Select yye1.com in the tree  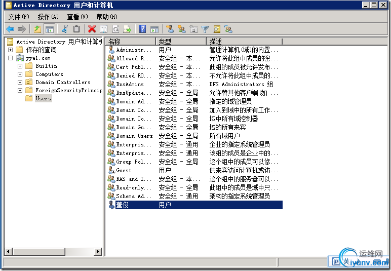(x=38, y=58)
